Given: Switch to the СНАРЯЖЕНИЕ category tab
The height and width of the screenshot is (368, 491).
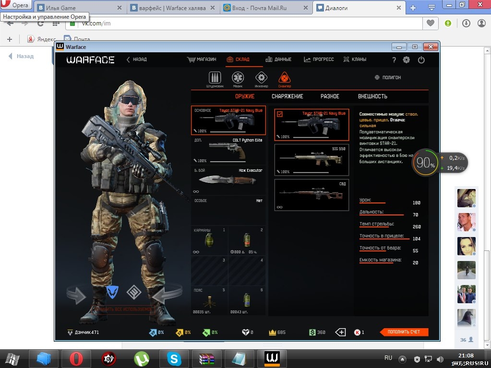Looking at the screenshot, I should pyautogui.click(x=287, y=96).
